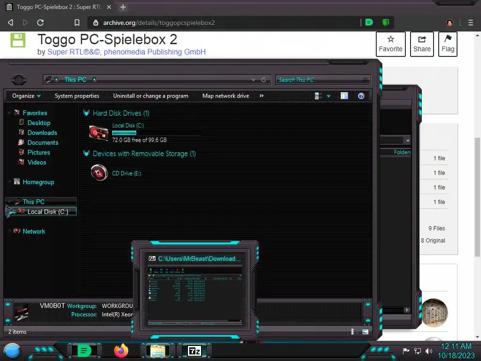Image resolution: width=481 pixels, height=361 pixels.
Task: Open Pictures in navigation pane
Action: [x=39, y=152]
